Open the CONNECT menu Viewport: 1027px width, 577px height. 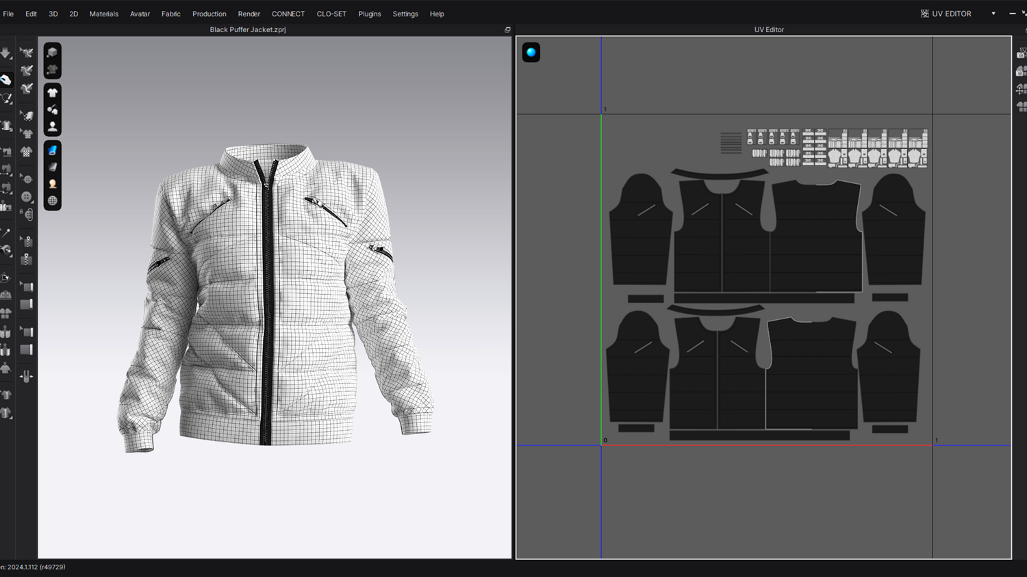click(288, 14)
